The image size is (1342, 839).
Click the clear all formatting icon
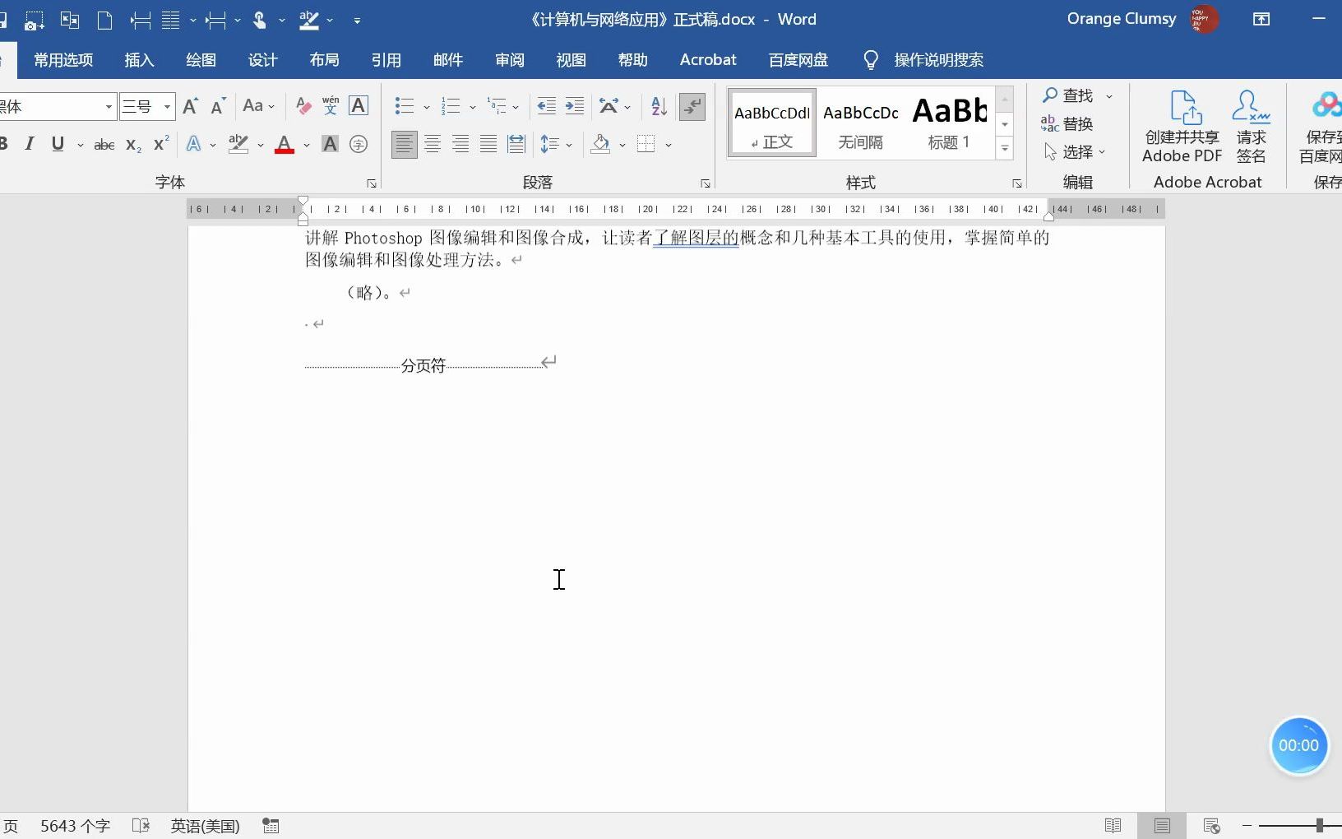(303, 106)
